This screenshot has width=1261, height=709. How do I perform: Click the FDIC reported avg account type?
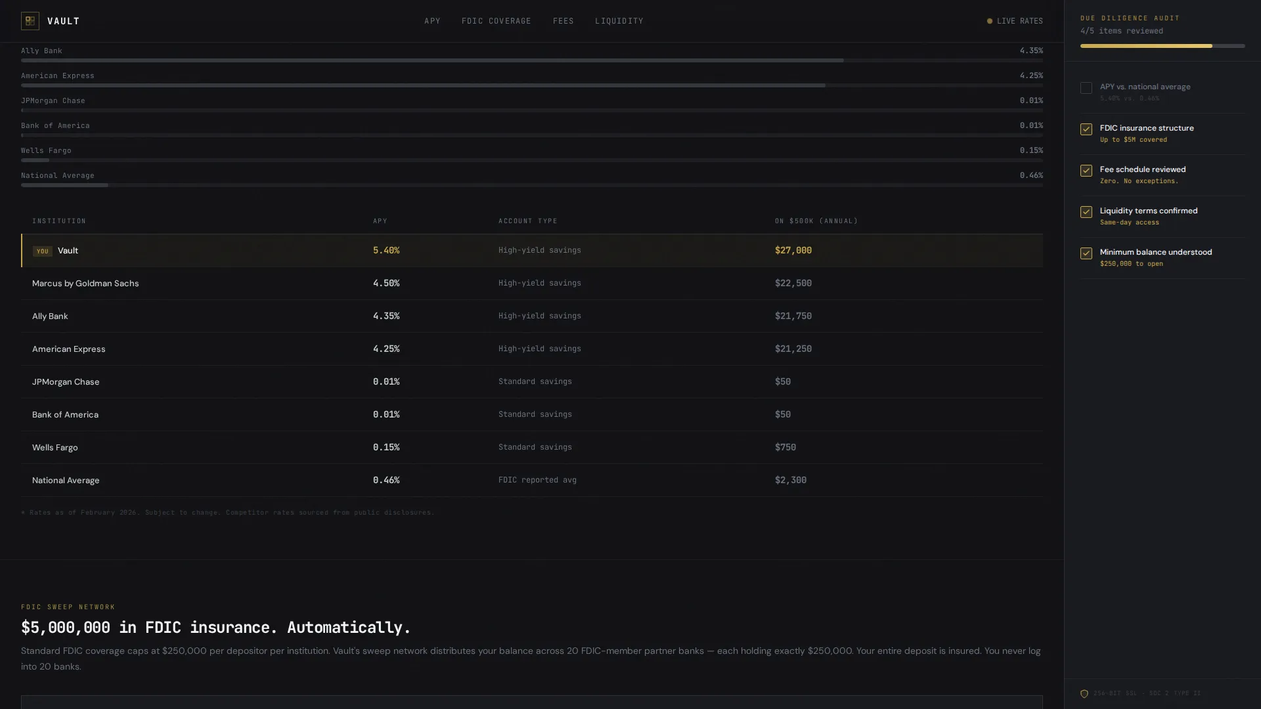click(x=537, y=480)
